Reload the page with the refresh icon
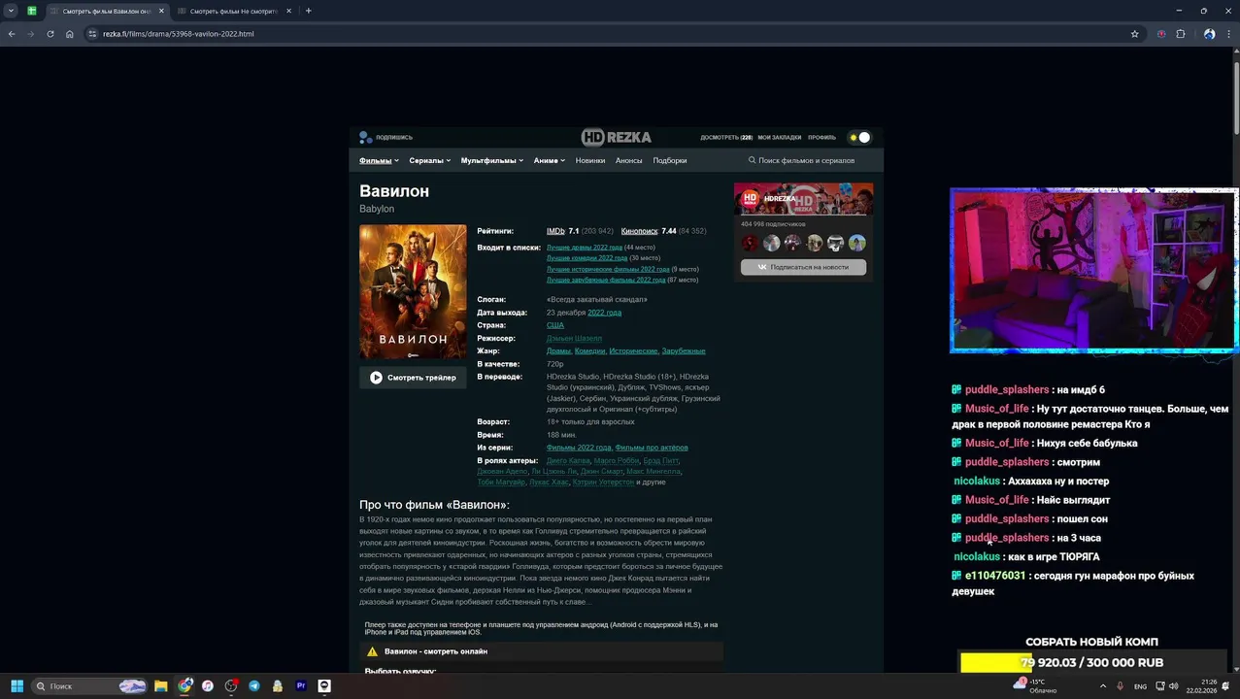 pos(50,34)
